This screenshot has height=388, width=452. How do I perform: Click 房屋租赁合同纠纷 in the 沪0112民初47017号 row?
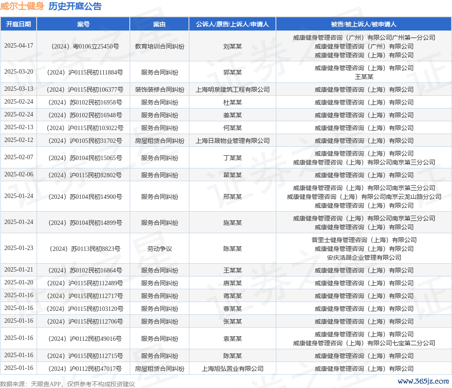[x=159, y=369]
